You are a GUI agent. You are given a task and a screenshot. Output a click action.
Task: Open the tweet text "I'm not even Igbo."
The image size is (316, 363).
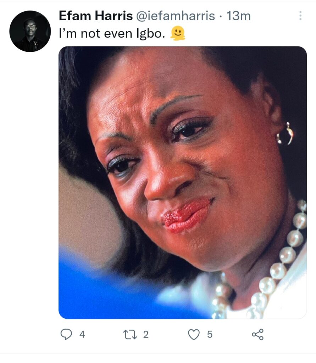click(112, 34)
